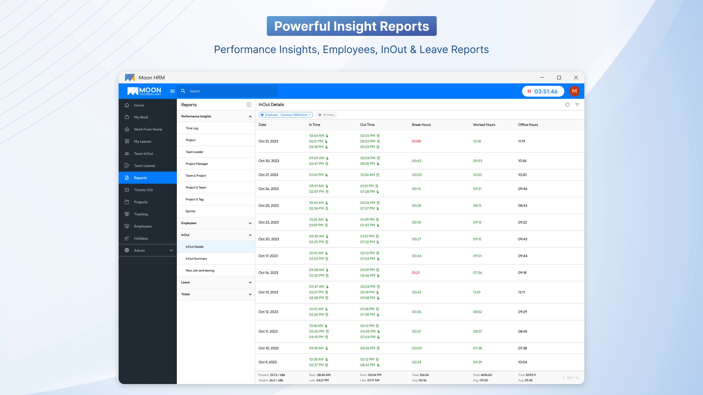Open the filter icon in InOut Details

577,105
